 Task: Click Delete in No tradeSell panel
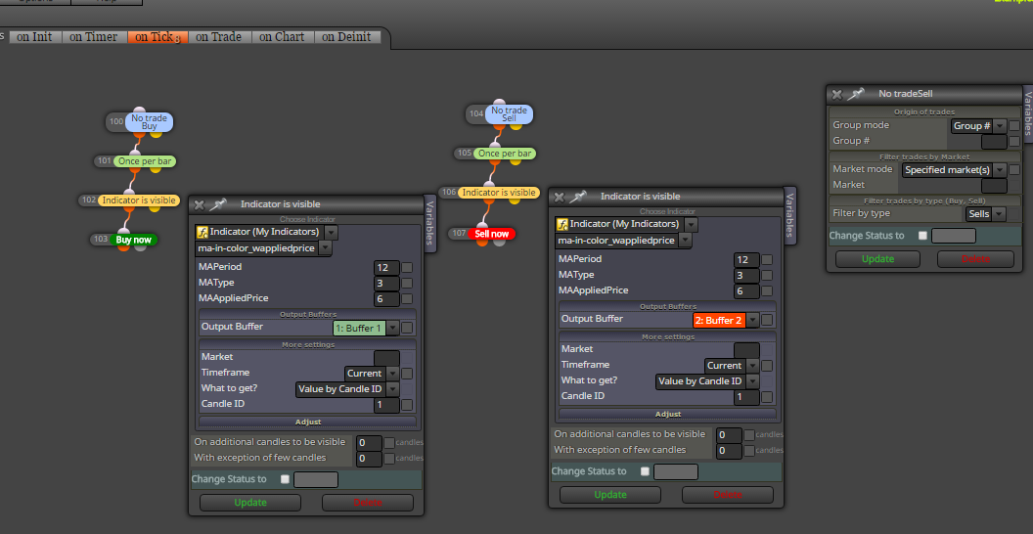click(975, 259)
